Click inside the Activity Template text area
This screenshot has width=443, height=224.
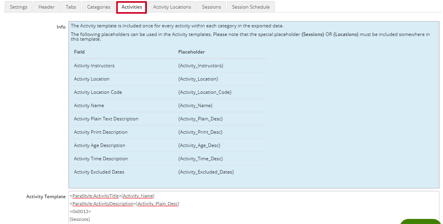[x=254, y=208]
